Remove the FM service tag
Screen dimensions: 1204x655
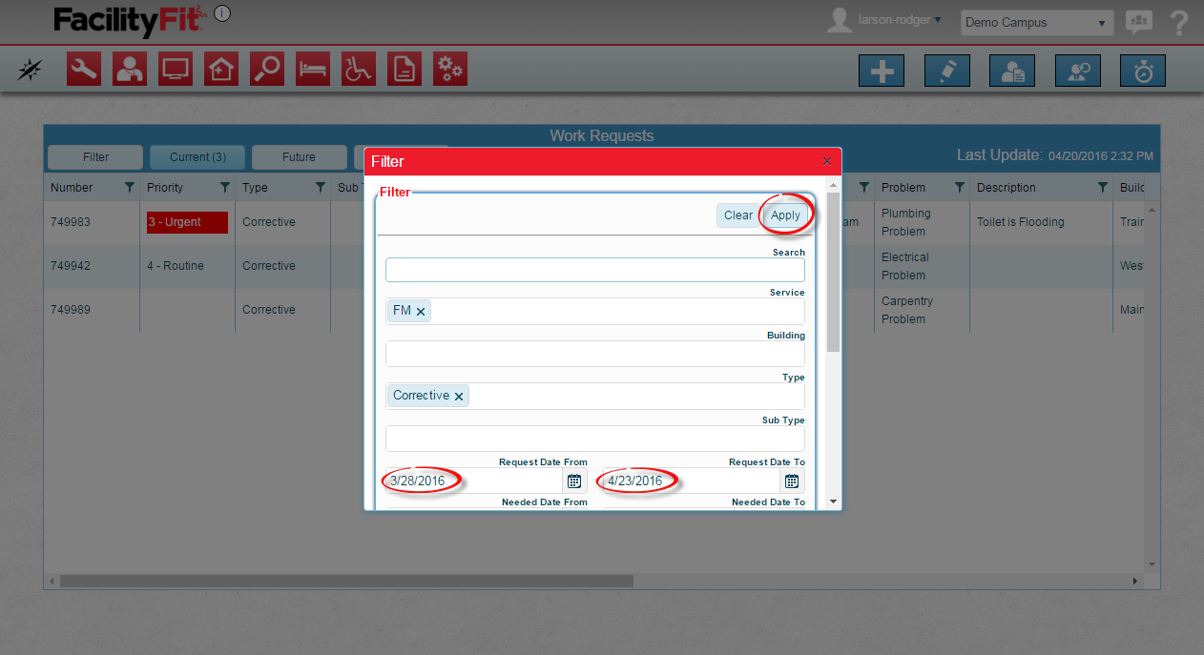(x=421, y=312)
